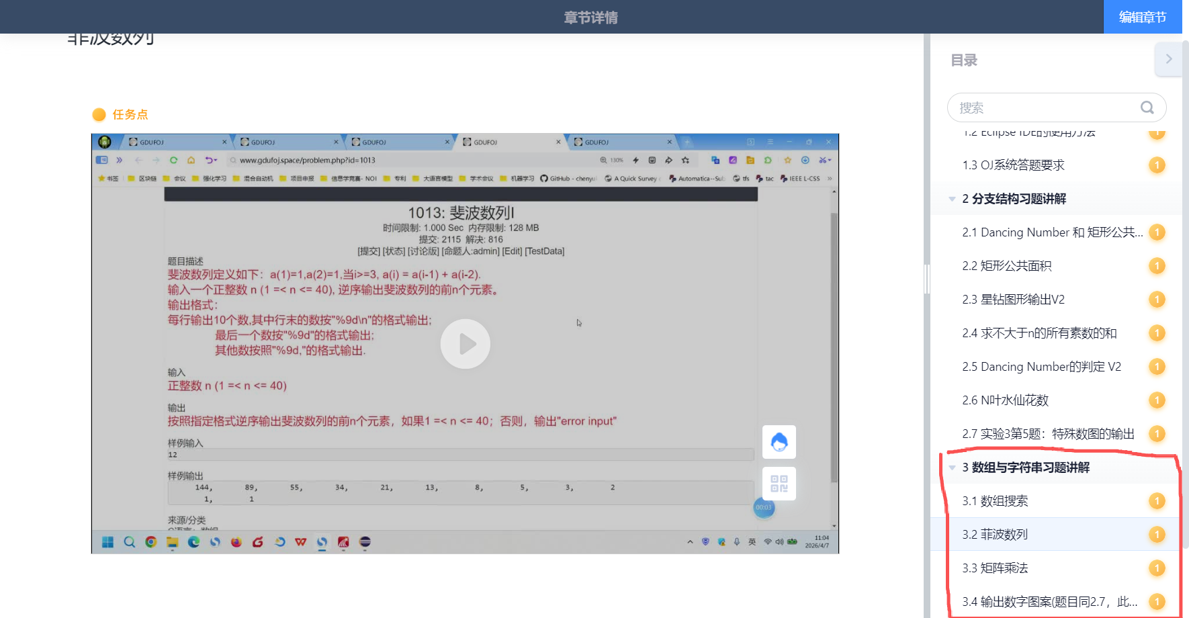Image resolution: width=1189 pixels, height=618 pixels.
Task: Click the QR code floating icon
Action: pyautogui.click(x=779, y=484)
